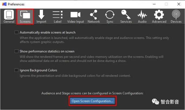The width and height of the screenshot is (185, 110).
Task: Close the Preferences window
Action: coord(179,4)
